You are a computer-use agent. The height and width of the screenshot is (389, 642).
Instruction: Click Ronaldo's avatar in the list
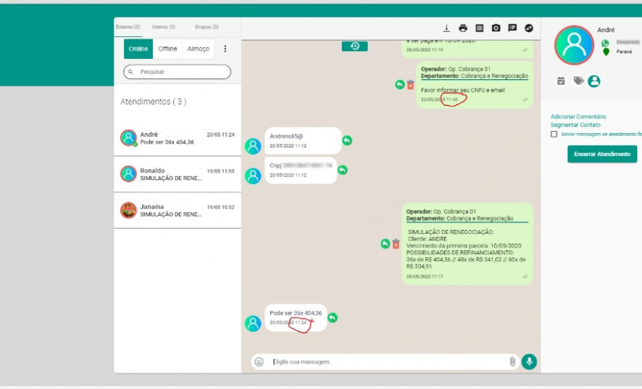(128, 174)
